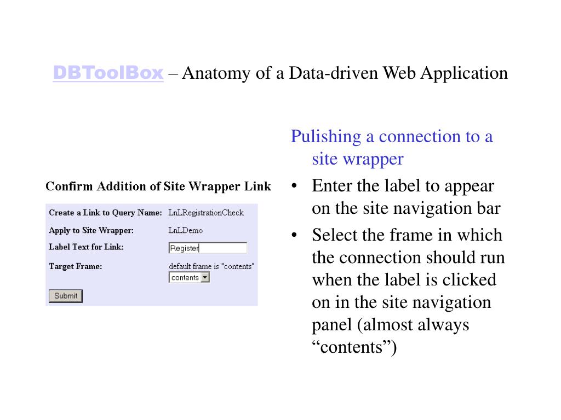The width and height of the screenshot is (561, 420).
Task: Click the 'Confirm Addition of Site Wrapper Link' heading
Action: pyautogui.click(x=158, y=186)
